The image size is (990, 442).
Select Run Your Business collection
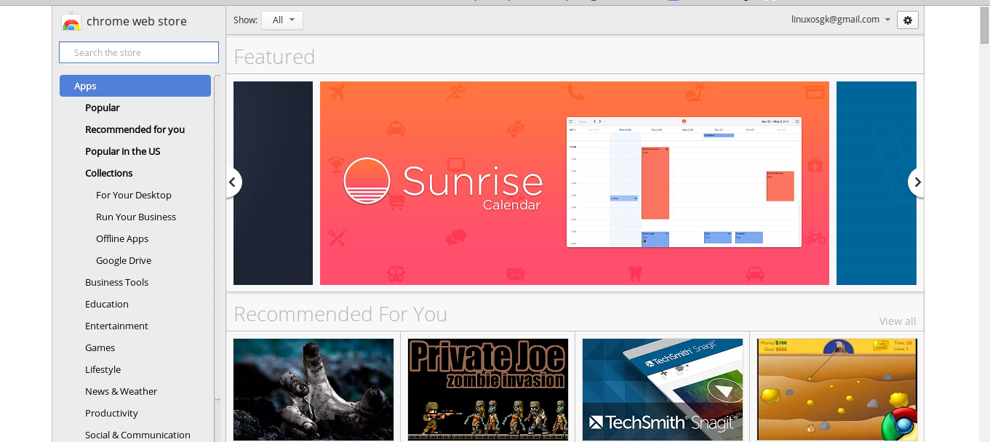136,217
